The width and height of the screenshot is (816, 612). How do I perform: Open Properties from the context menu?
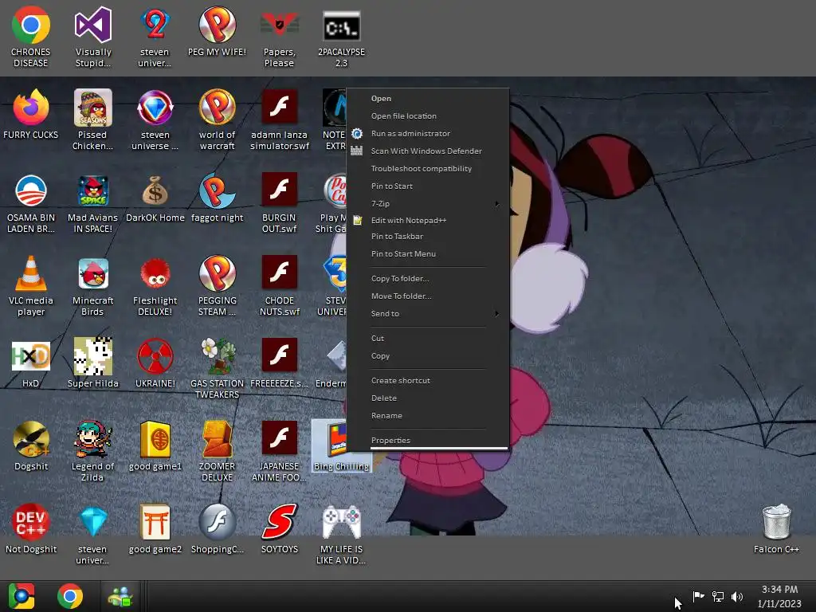(x=428, y=440)
